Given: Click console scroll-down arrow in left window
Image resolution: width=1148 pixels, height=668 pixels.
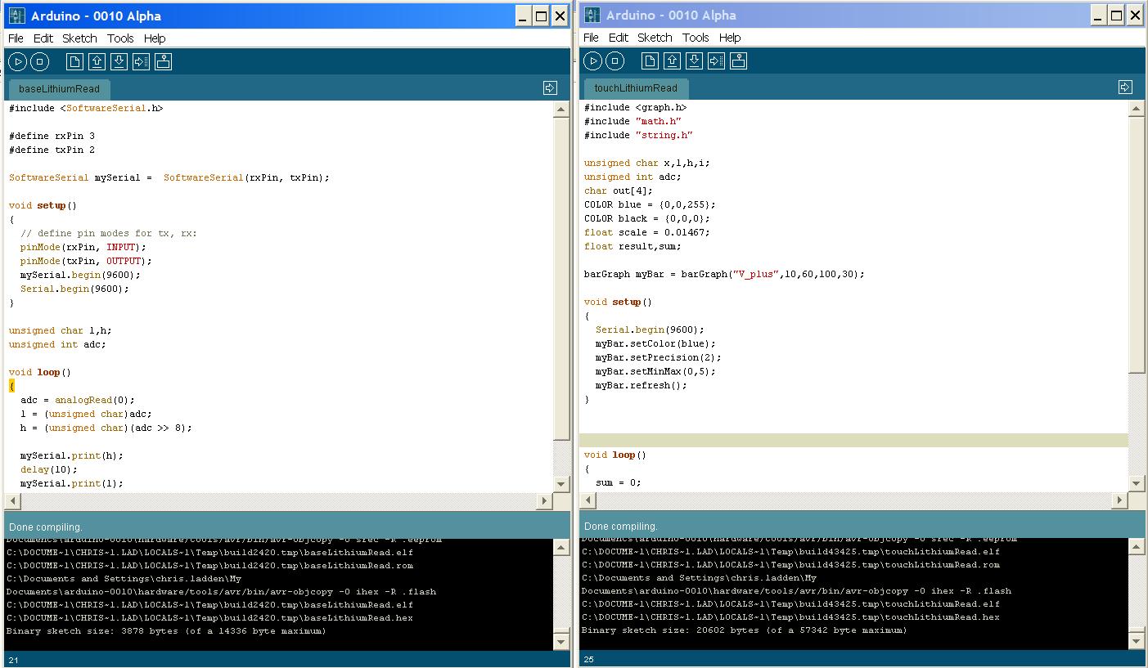Looking at the screenshot, I should (561, 642).
